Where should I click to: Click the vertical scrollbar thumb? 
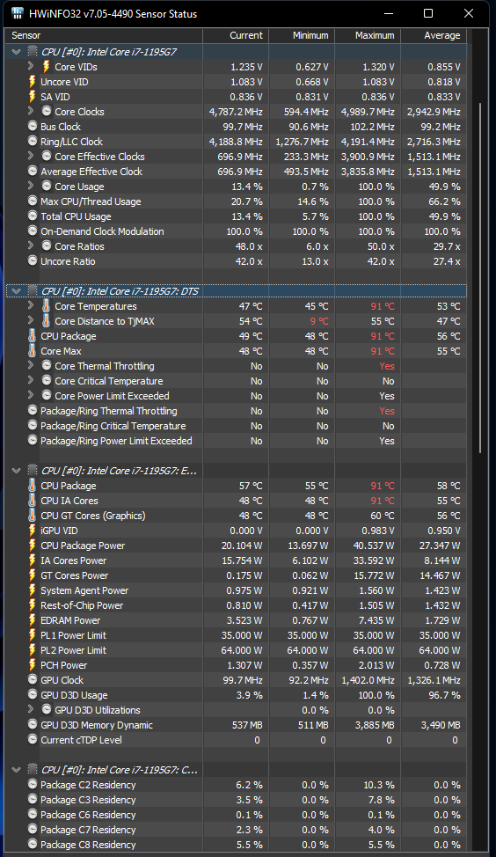pos(481,277)
